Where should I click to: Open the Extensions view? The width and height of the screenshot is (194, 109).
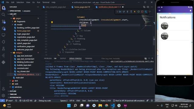click(3, 42)
